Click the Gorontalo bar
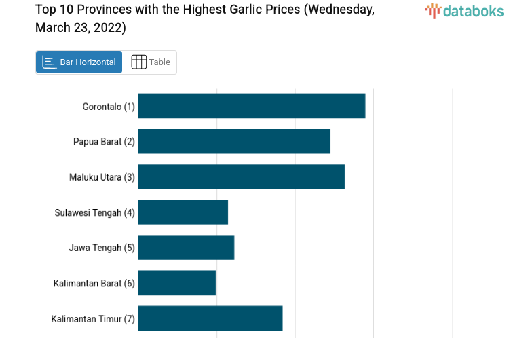 pos(251,106)
